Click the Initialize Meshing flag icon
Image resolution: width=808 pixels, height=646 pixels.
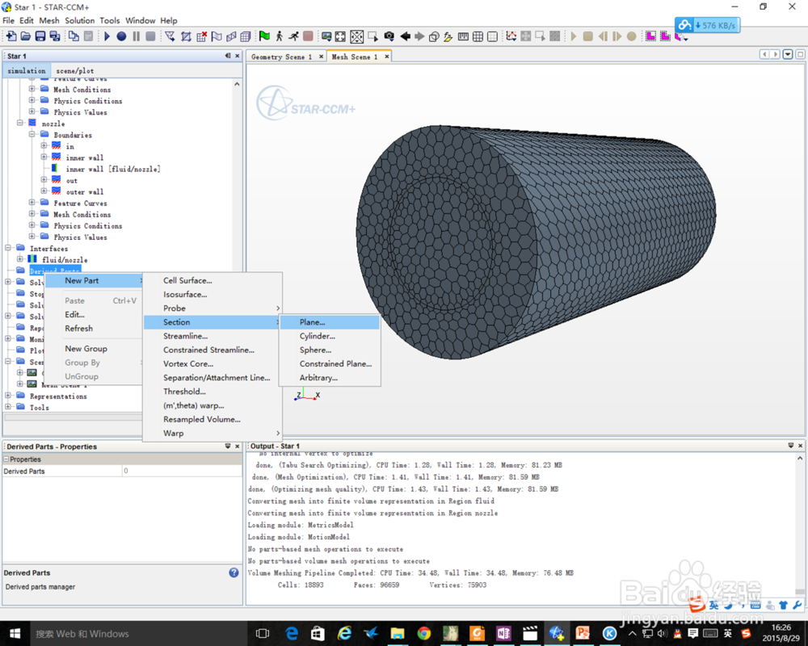pos(217,36)
